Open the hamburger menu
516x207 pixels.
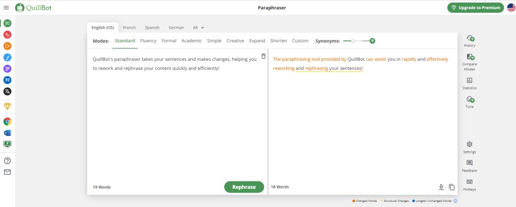pos(6,8)
